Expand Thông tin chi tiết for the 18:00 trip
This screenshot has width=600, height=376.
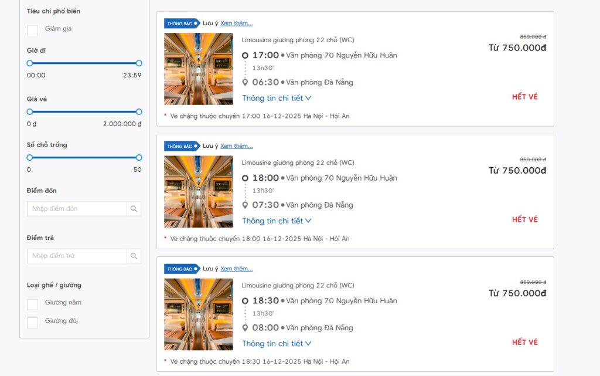pyautogui.click(x=277, y=221)
